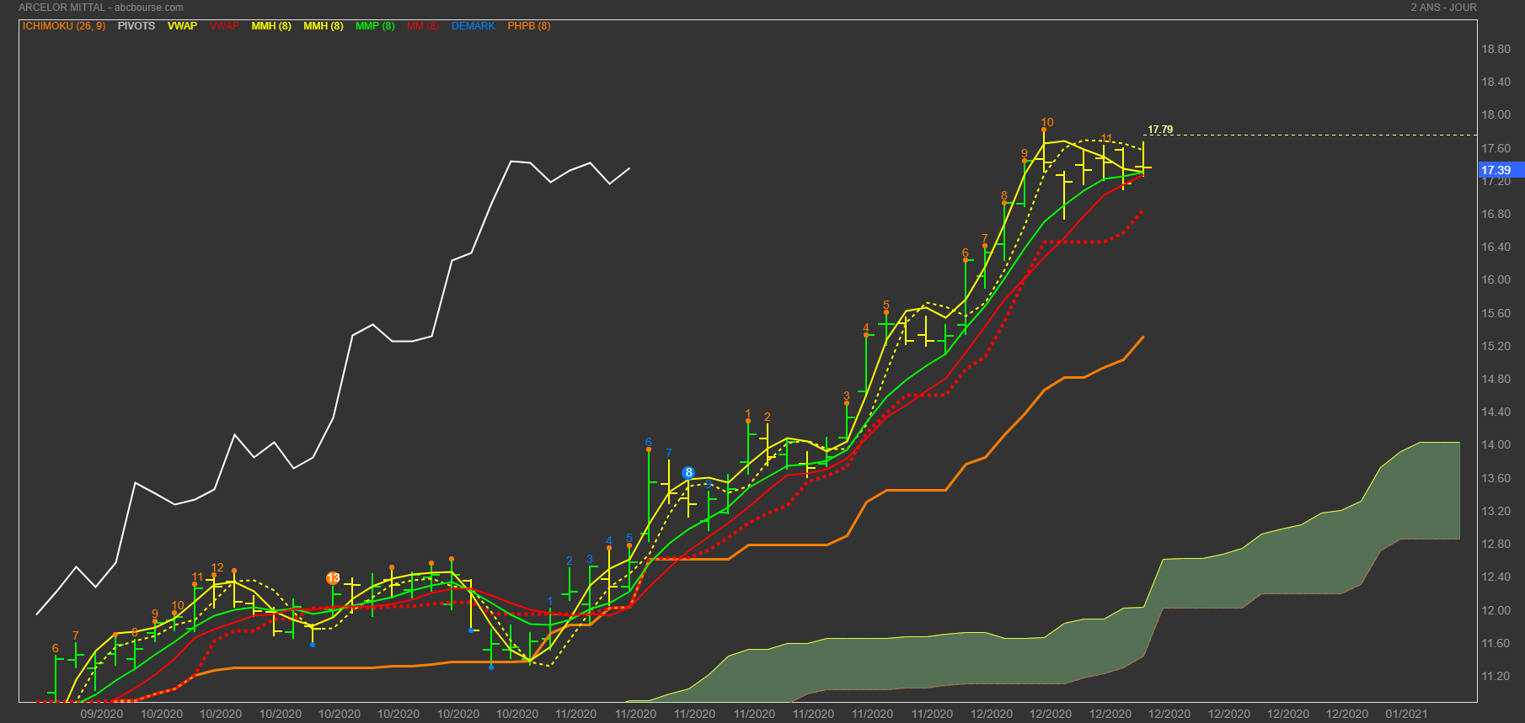Screen dimensions: 1525x723
Task: Open the 2 ANS - JOUR period label
Action: click(x=1443, y=8)
